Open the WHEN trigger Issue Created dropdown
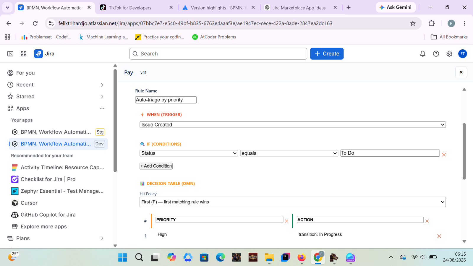The width and height of the screenshot is (473, 266). [x=293, y=125]
